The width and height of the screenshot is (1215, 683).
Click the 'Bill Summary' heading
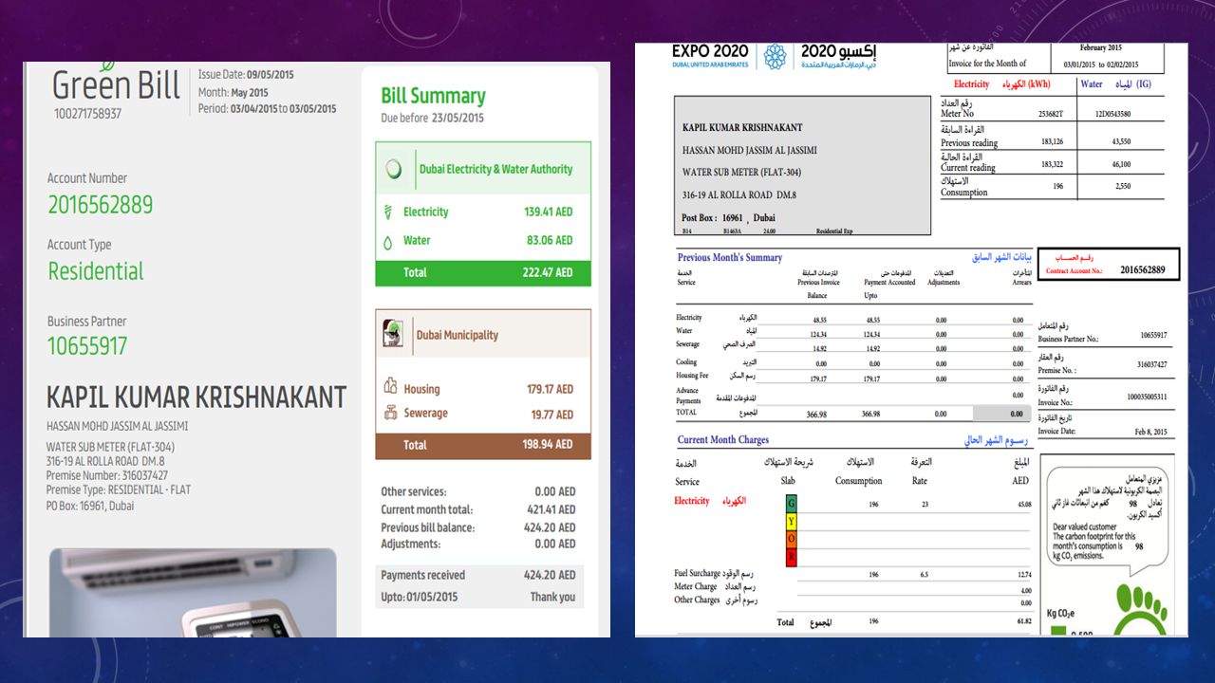point(433,96)
